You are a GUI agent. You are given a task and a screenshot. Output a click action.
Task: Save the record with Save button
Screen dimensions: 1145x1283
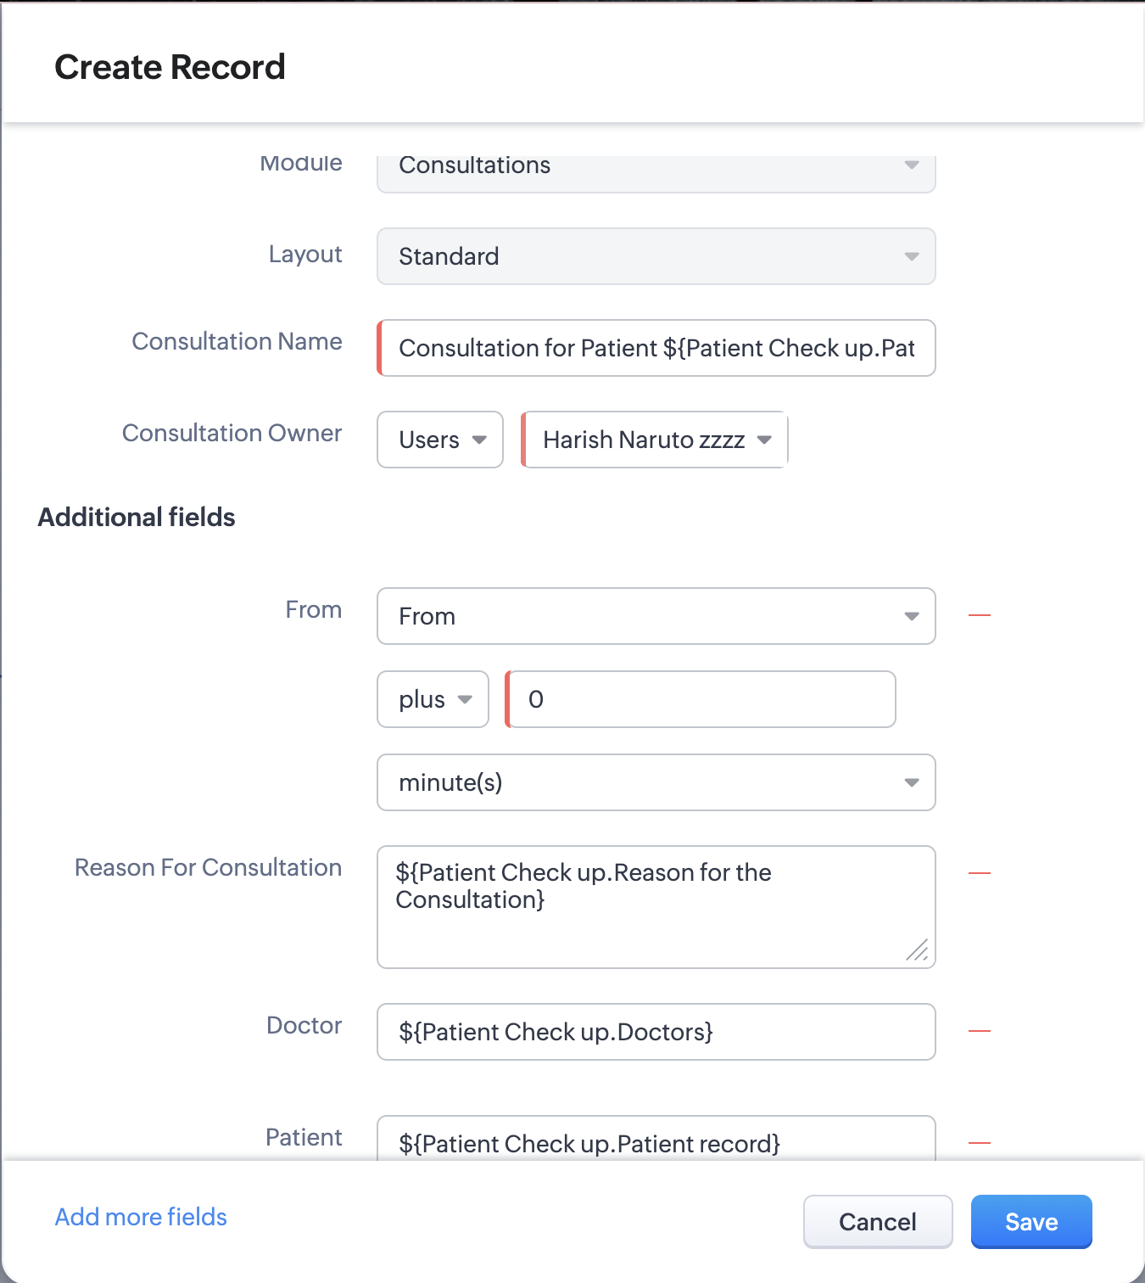[1031, 1222]
